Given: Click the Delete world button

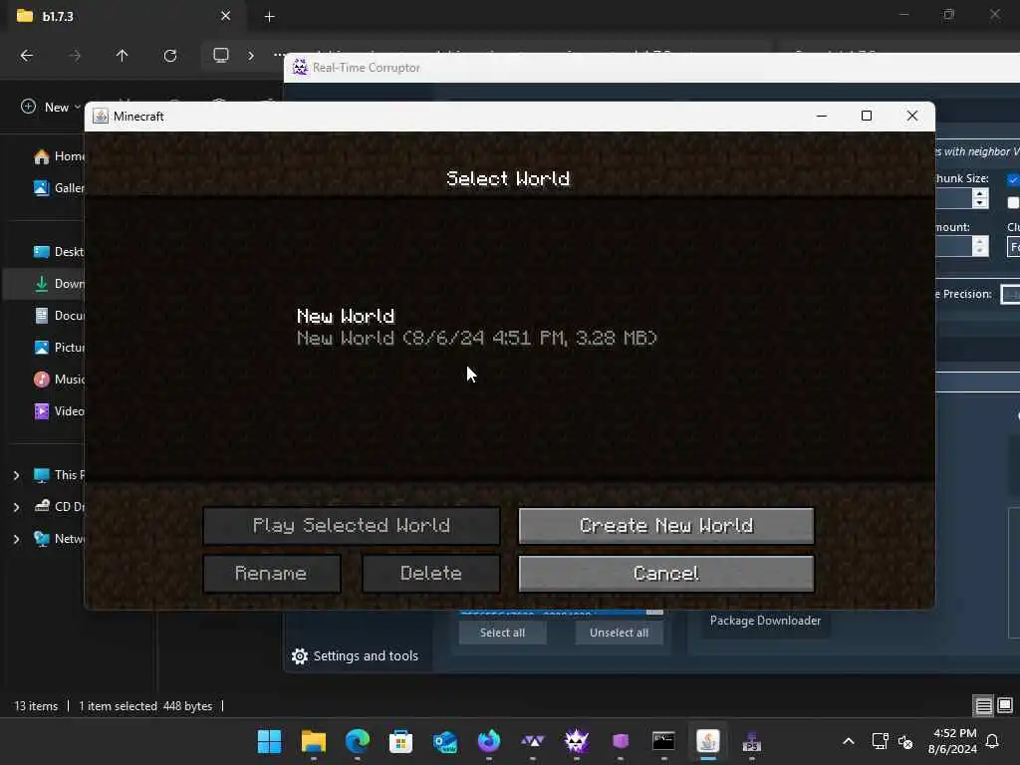Looking at the screenshot, I should tap(430, 574).
